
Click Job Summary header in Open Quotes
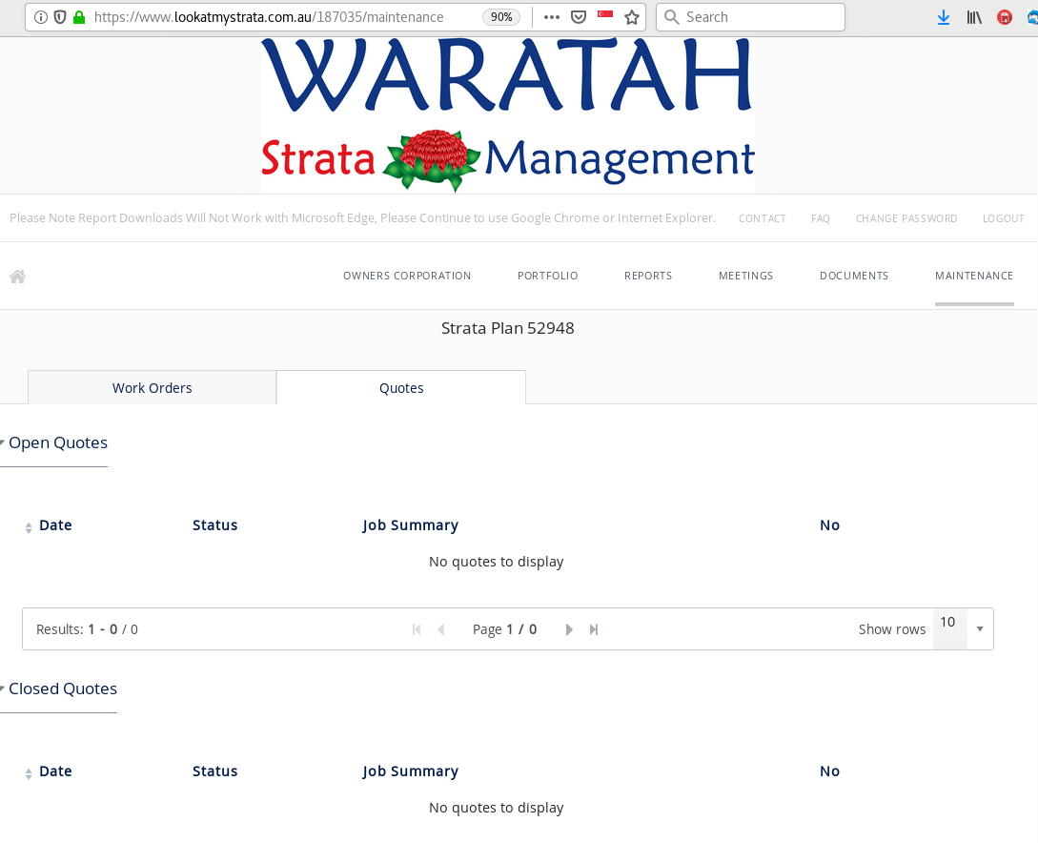tap(411, 525)
